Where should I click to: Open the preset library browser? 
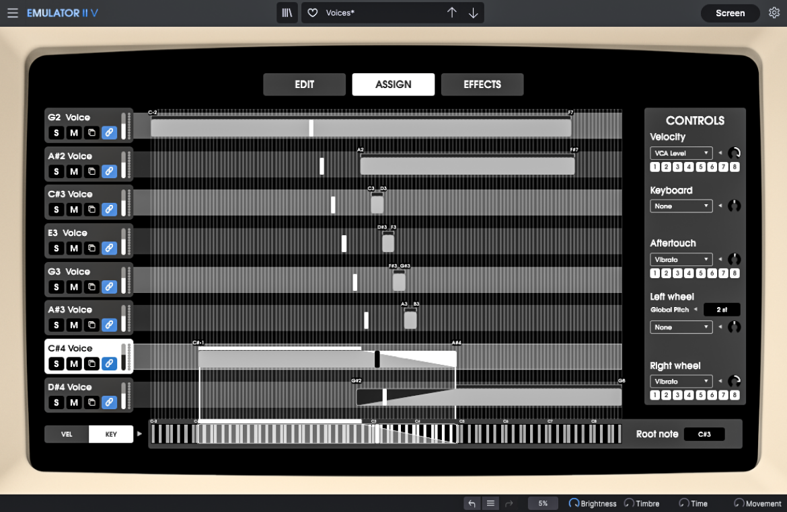[287, 13]
